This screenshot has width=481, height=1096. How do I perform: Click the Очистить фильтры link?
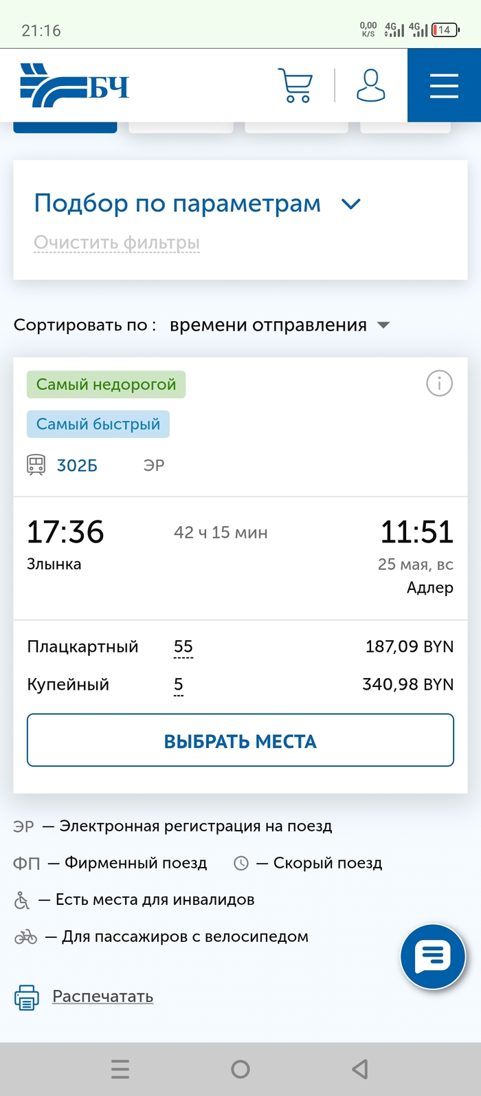point(117,243)
